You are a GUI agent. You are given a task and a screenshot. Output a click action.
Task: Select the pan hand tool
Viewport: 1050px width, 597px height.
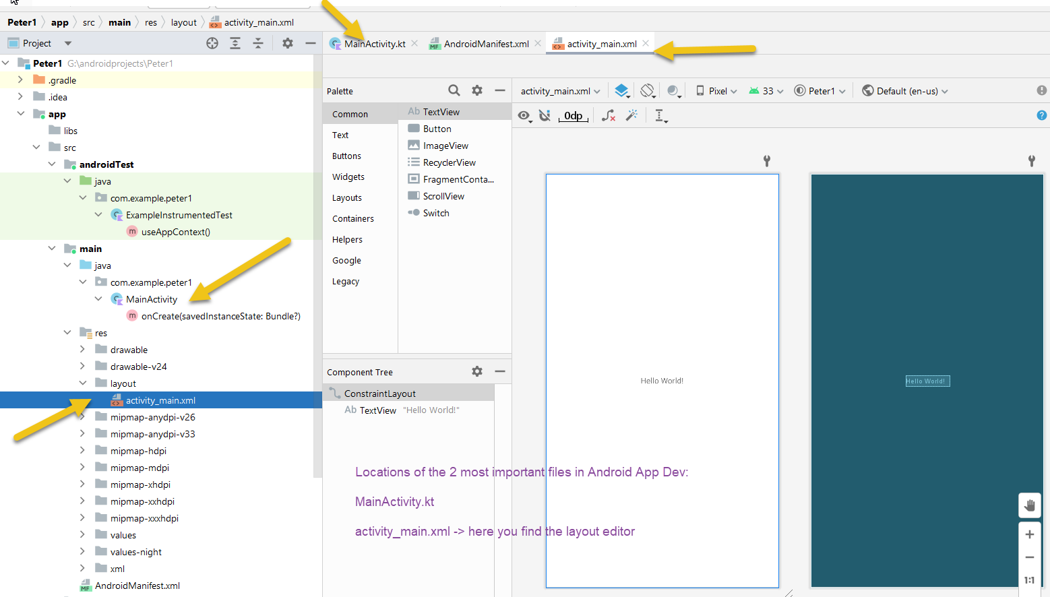coord(1029,505)
